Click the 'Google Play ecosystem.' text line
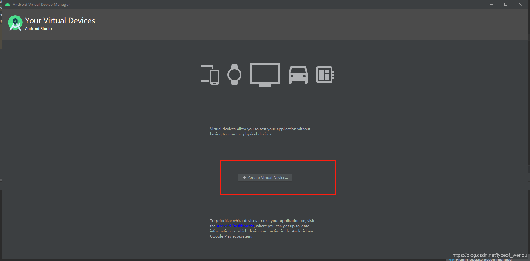The image size is (530, 261). tap(231, 236)
